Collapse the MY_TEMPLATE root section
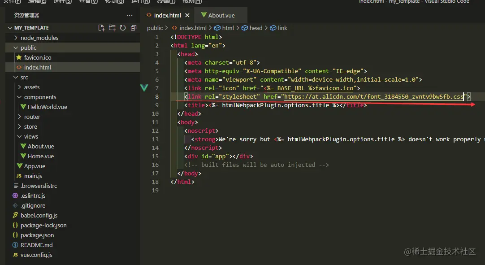 (x=31, y=28)
